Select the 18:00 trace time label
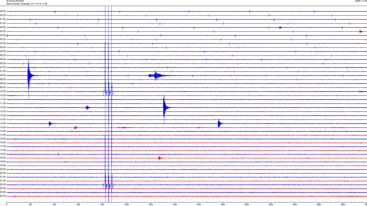This screenshot has width=367, height=206. coord(3,154)
